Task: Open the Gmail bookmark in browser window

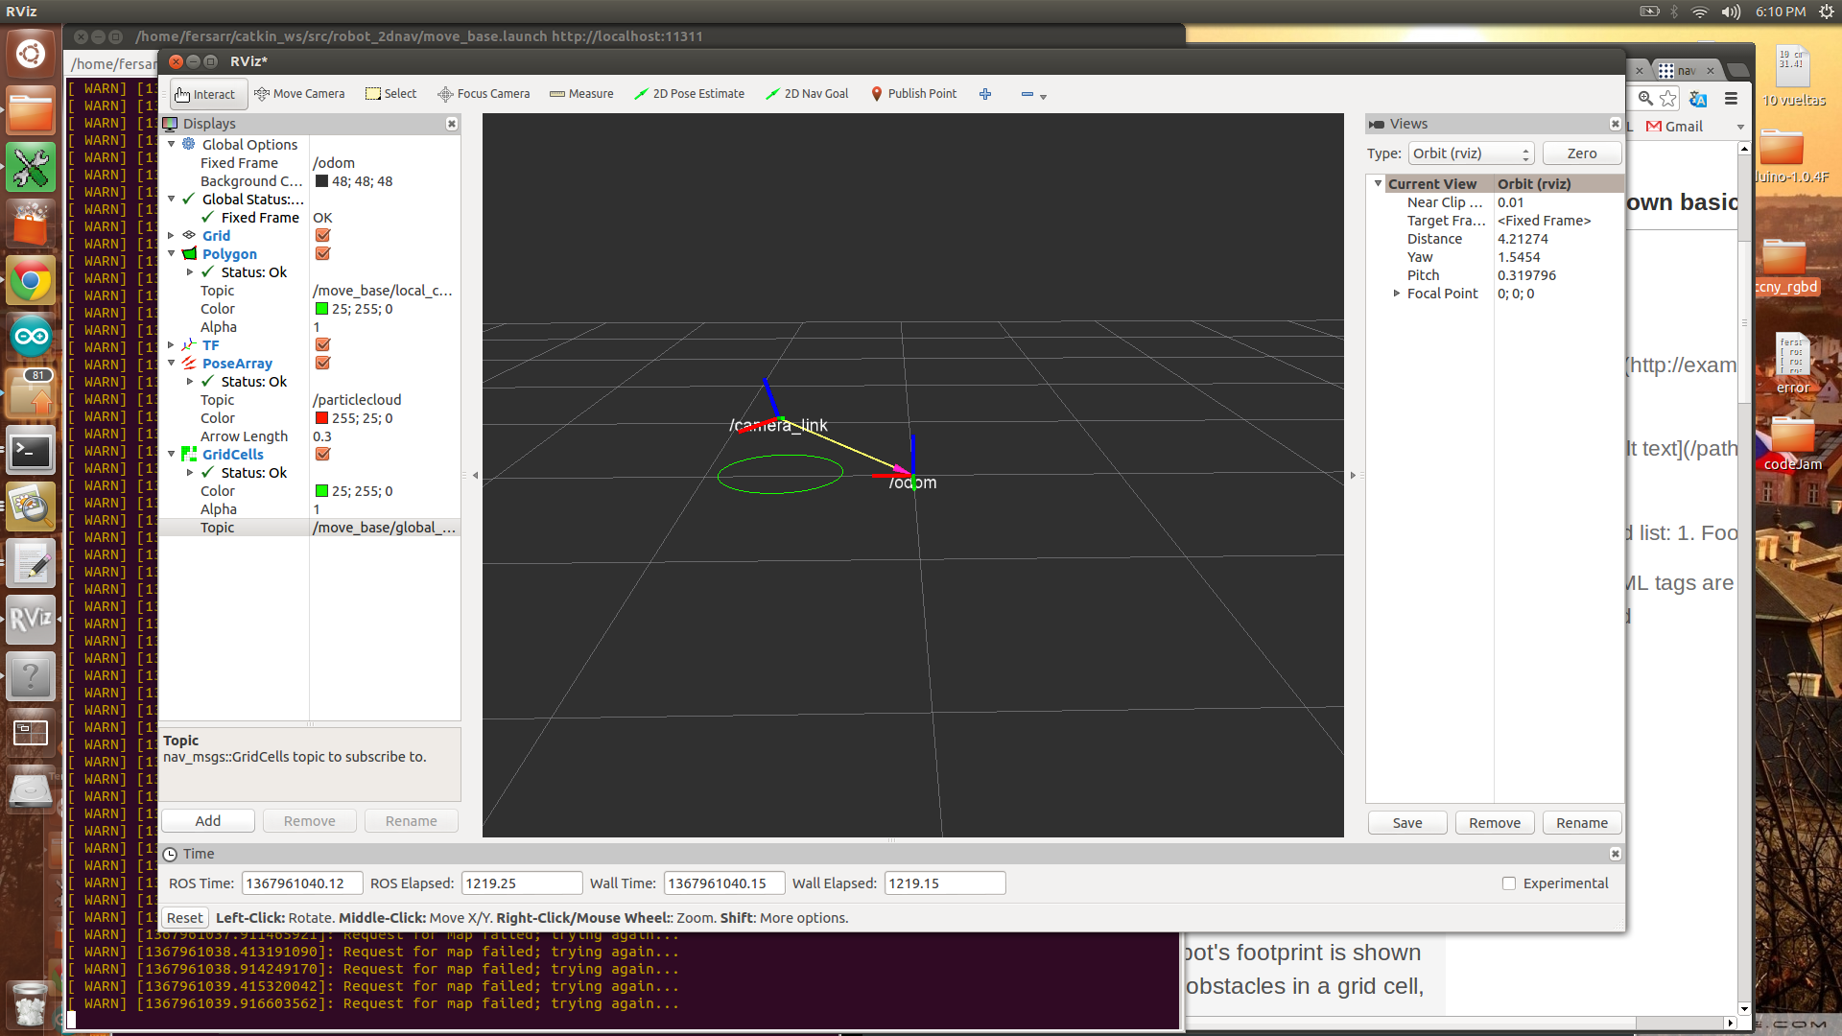Action: (1674, 127)
